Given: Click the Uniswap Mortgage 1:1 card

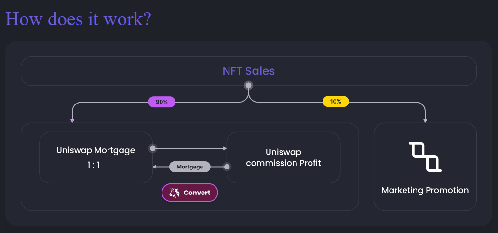Looking at the screenshot, I should (96, 157).
